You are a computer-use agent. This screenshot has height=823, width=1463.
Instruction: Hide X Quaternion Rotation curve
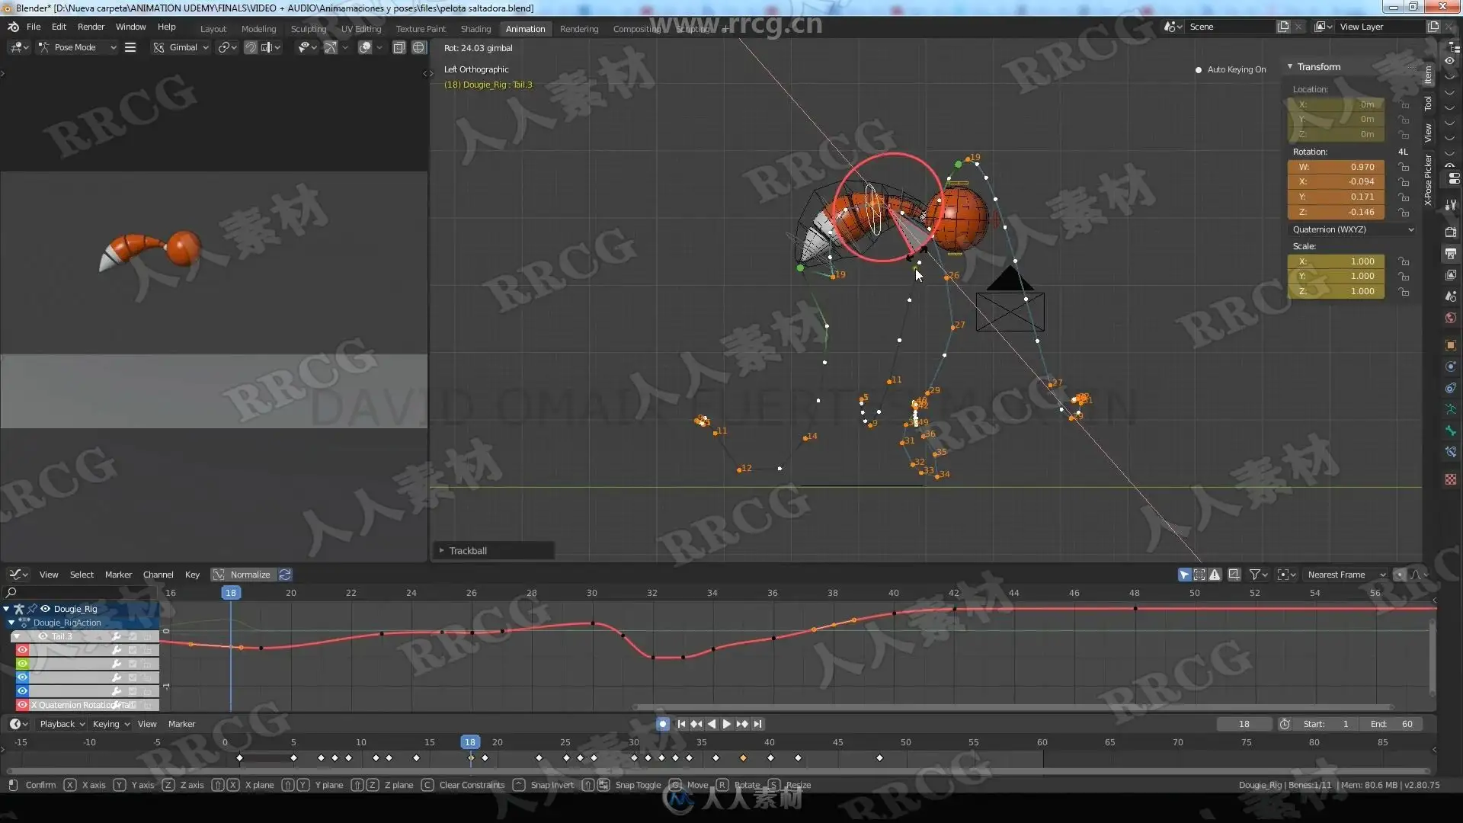pyautogui.click(x=22, y=705)
